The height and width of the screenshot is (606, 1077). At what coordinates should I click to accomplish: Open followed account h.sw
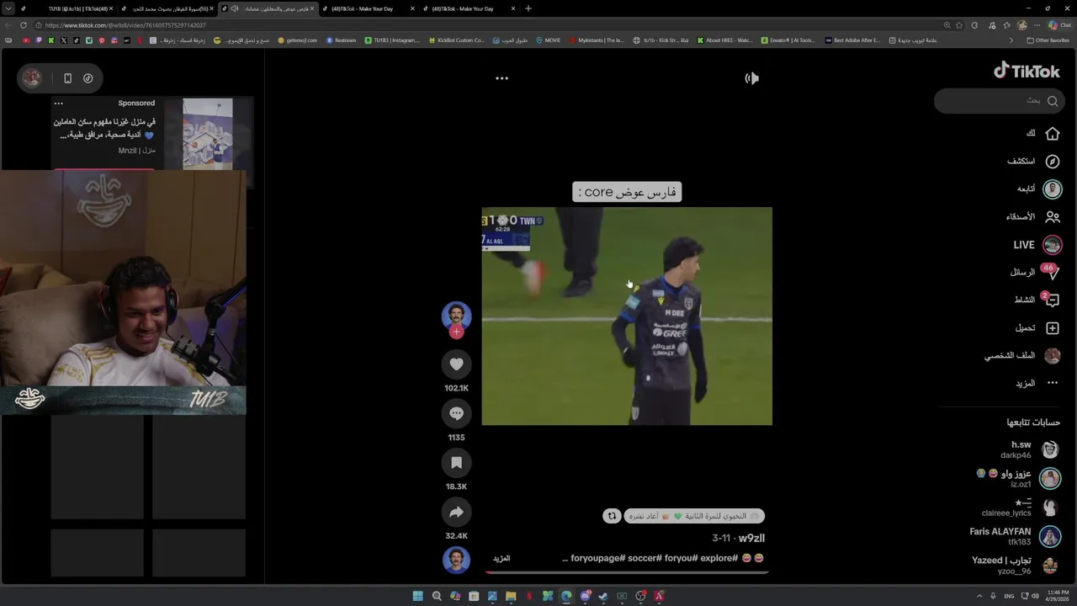[1030, 449]
